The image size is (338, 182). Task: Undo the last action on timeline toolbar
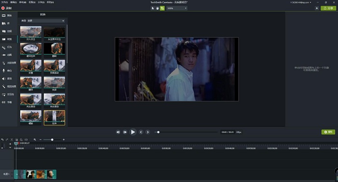pos(2,140)
